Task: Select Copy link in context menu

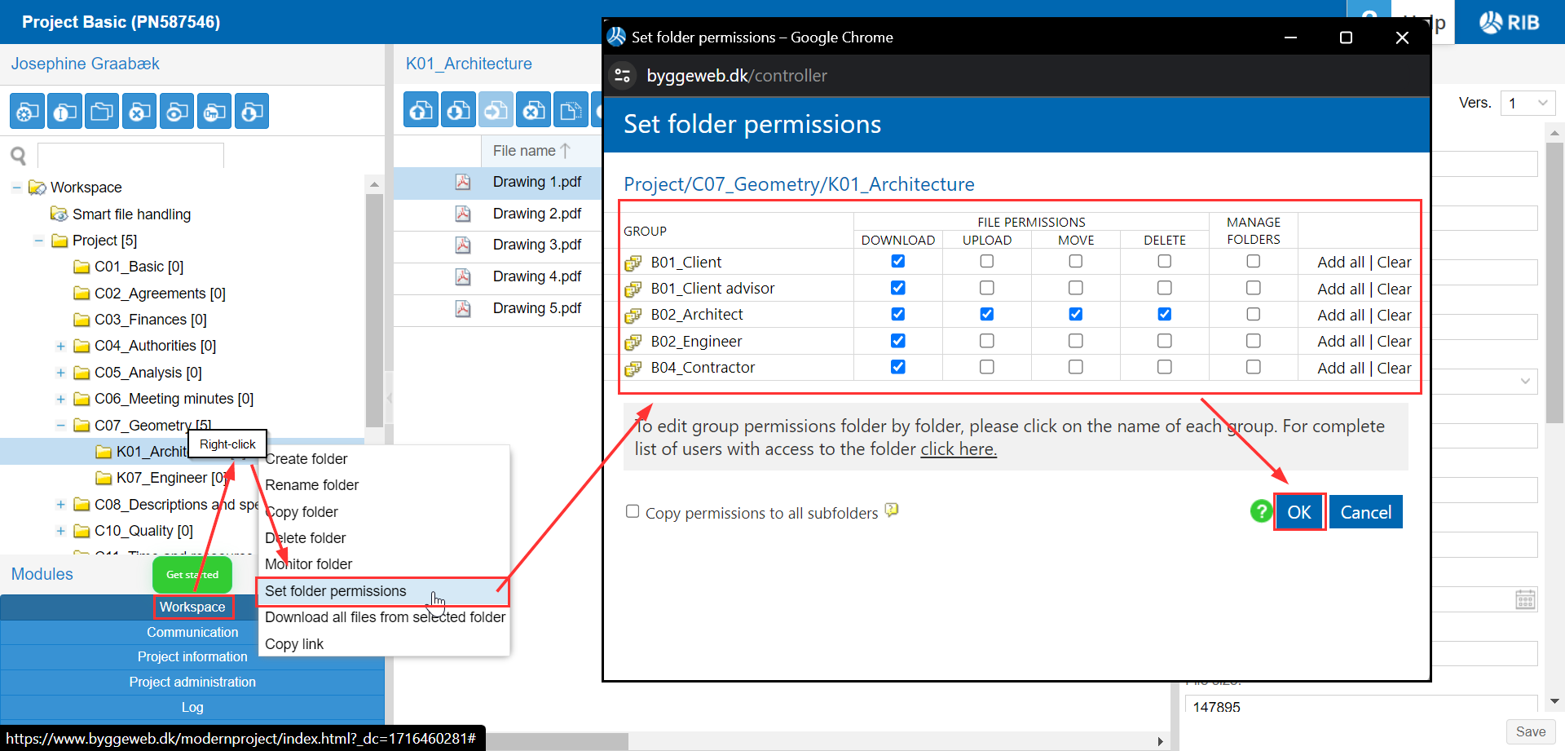Action: (x=294, y=644)
